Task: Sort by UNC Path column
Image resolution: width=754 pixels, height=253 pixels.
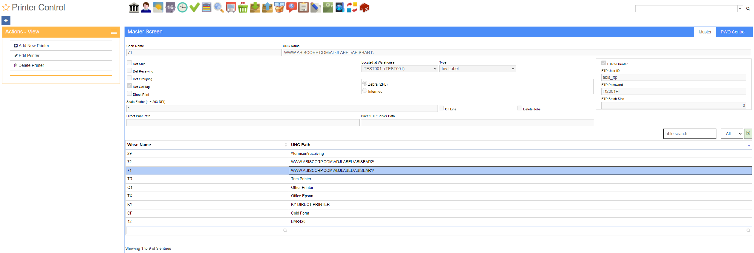Action: tap(520, 145)
